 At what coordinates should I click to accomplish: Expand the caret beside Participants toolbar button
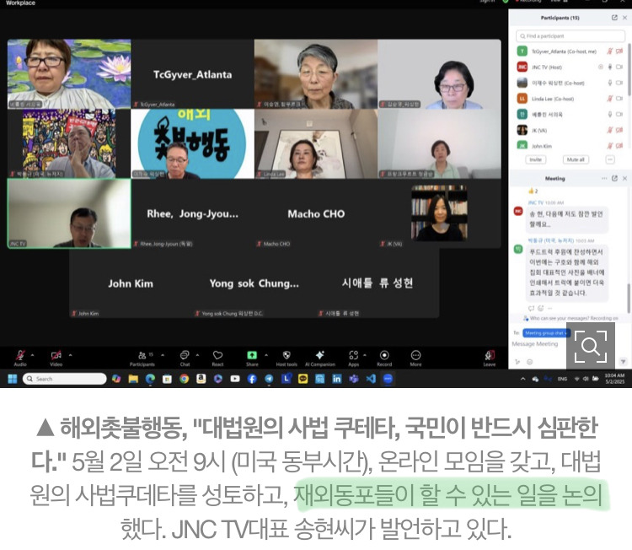pos(163,355)
